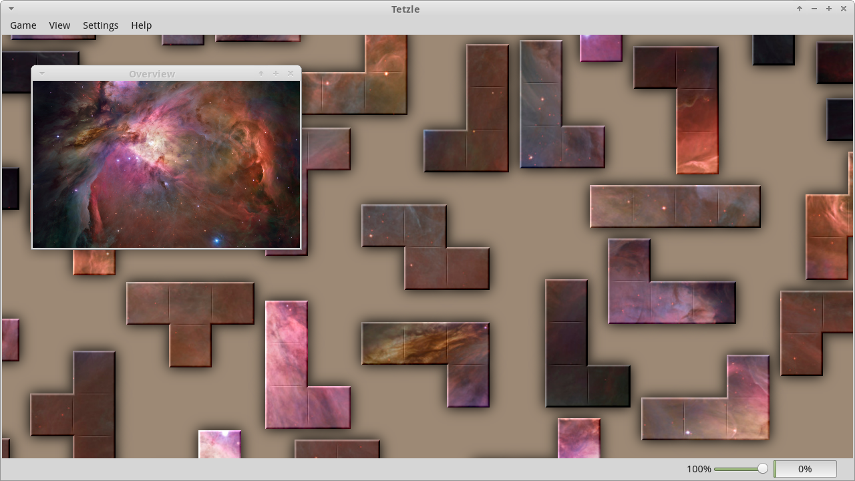Image resolution: width=855 pixels, height=481 pixels.
Task: Open the Settings menu
Action: [100, 25]
